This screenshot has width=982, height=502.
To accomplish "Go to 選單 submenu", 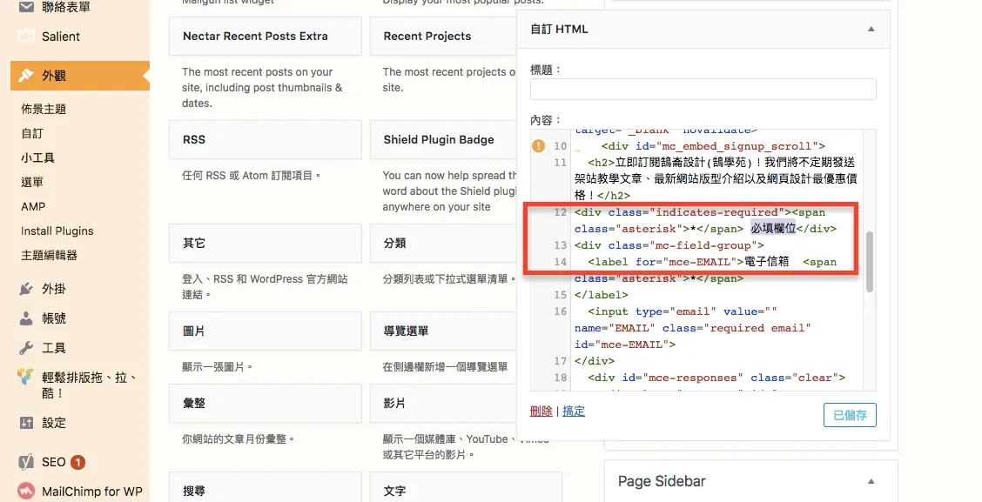I will tap(32, 182).
